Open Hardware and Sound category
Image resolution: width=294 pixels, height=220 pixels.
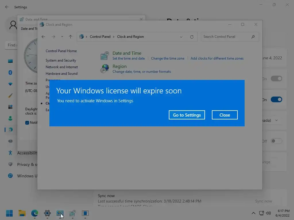(61, 74)
